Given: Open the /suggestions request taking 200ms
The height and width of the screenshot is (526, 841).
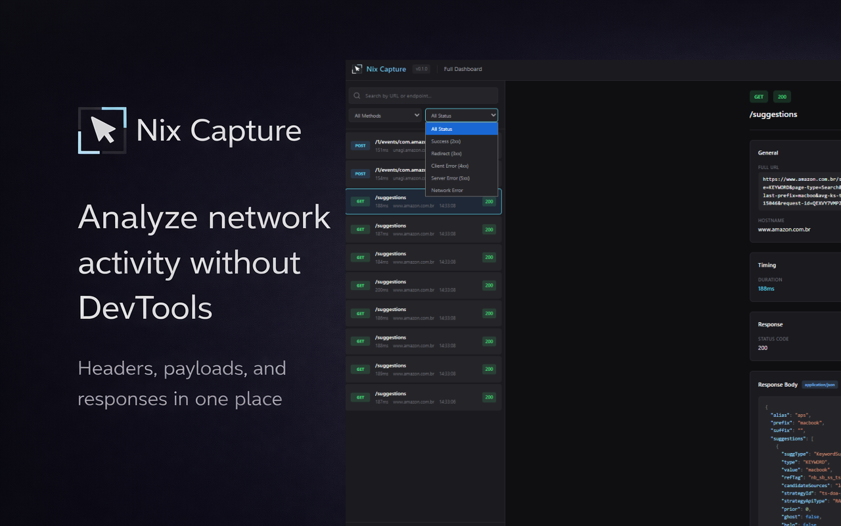Looking at the screenshot, I should pos(423,285).
